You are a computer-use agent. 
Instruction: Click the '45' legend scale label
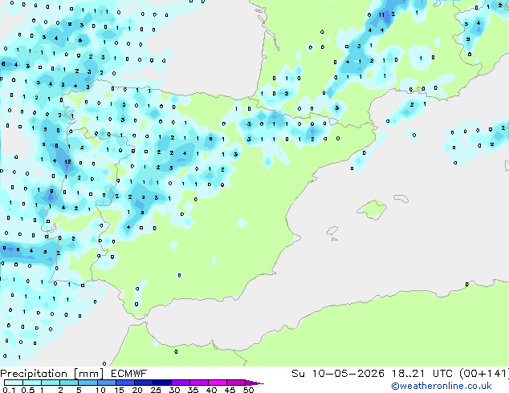pyautogui.click(x=230, y=390)
